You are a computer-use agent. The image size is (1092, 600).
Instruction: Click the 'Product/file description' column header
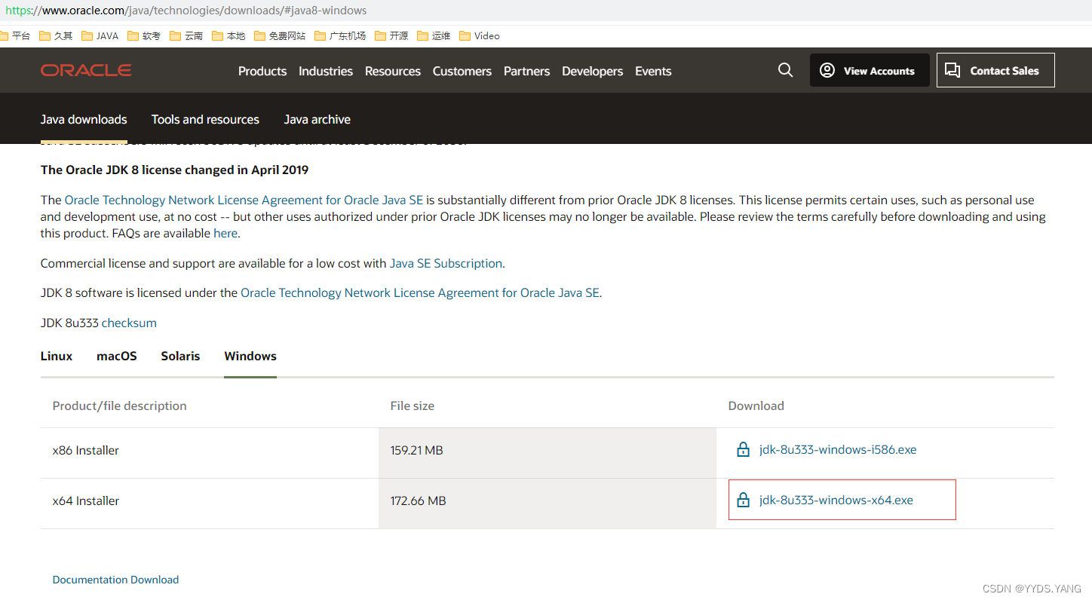[120, 406]
